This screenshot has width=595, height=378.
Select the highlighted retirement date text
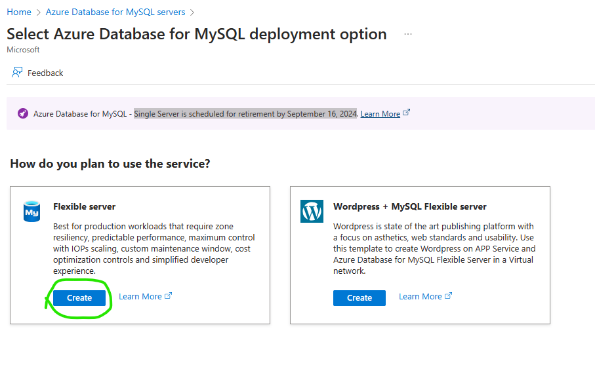pos(245,113)
